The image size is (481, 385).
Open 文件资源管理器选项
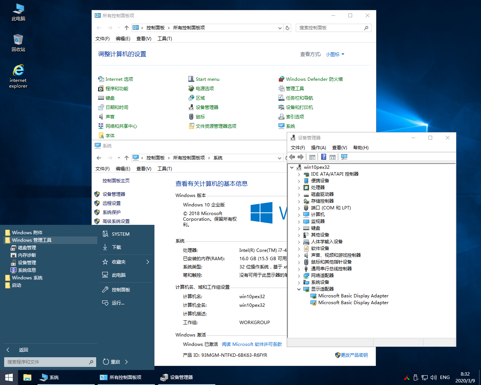point(212,126)
